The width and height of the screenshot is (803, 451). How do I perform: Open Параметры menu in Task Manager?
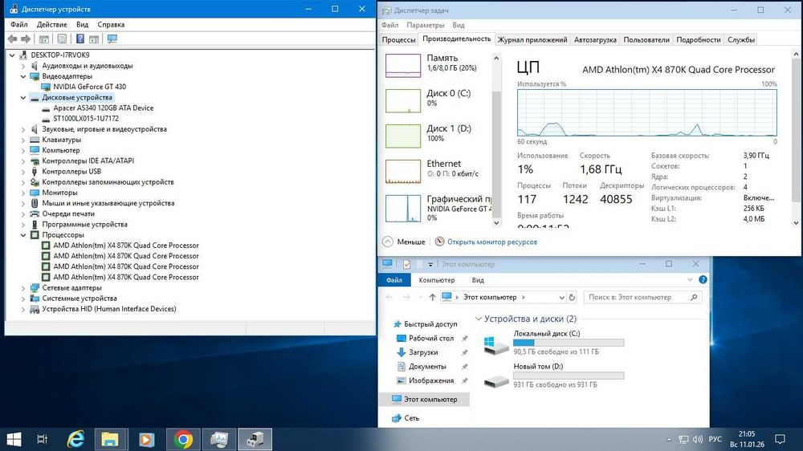426,25
